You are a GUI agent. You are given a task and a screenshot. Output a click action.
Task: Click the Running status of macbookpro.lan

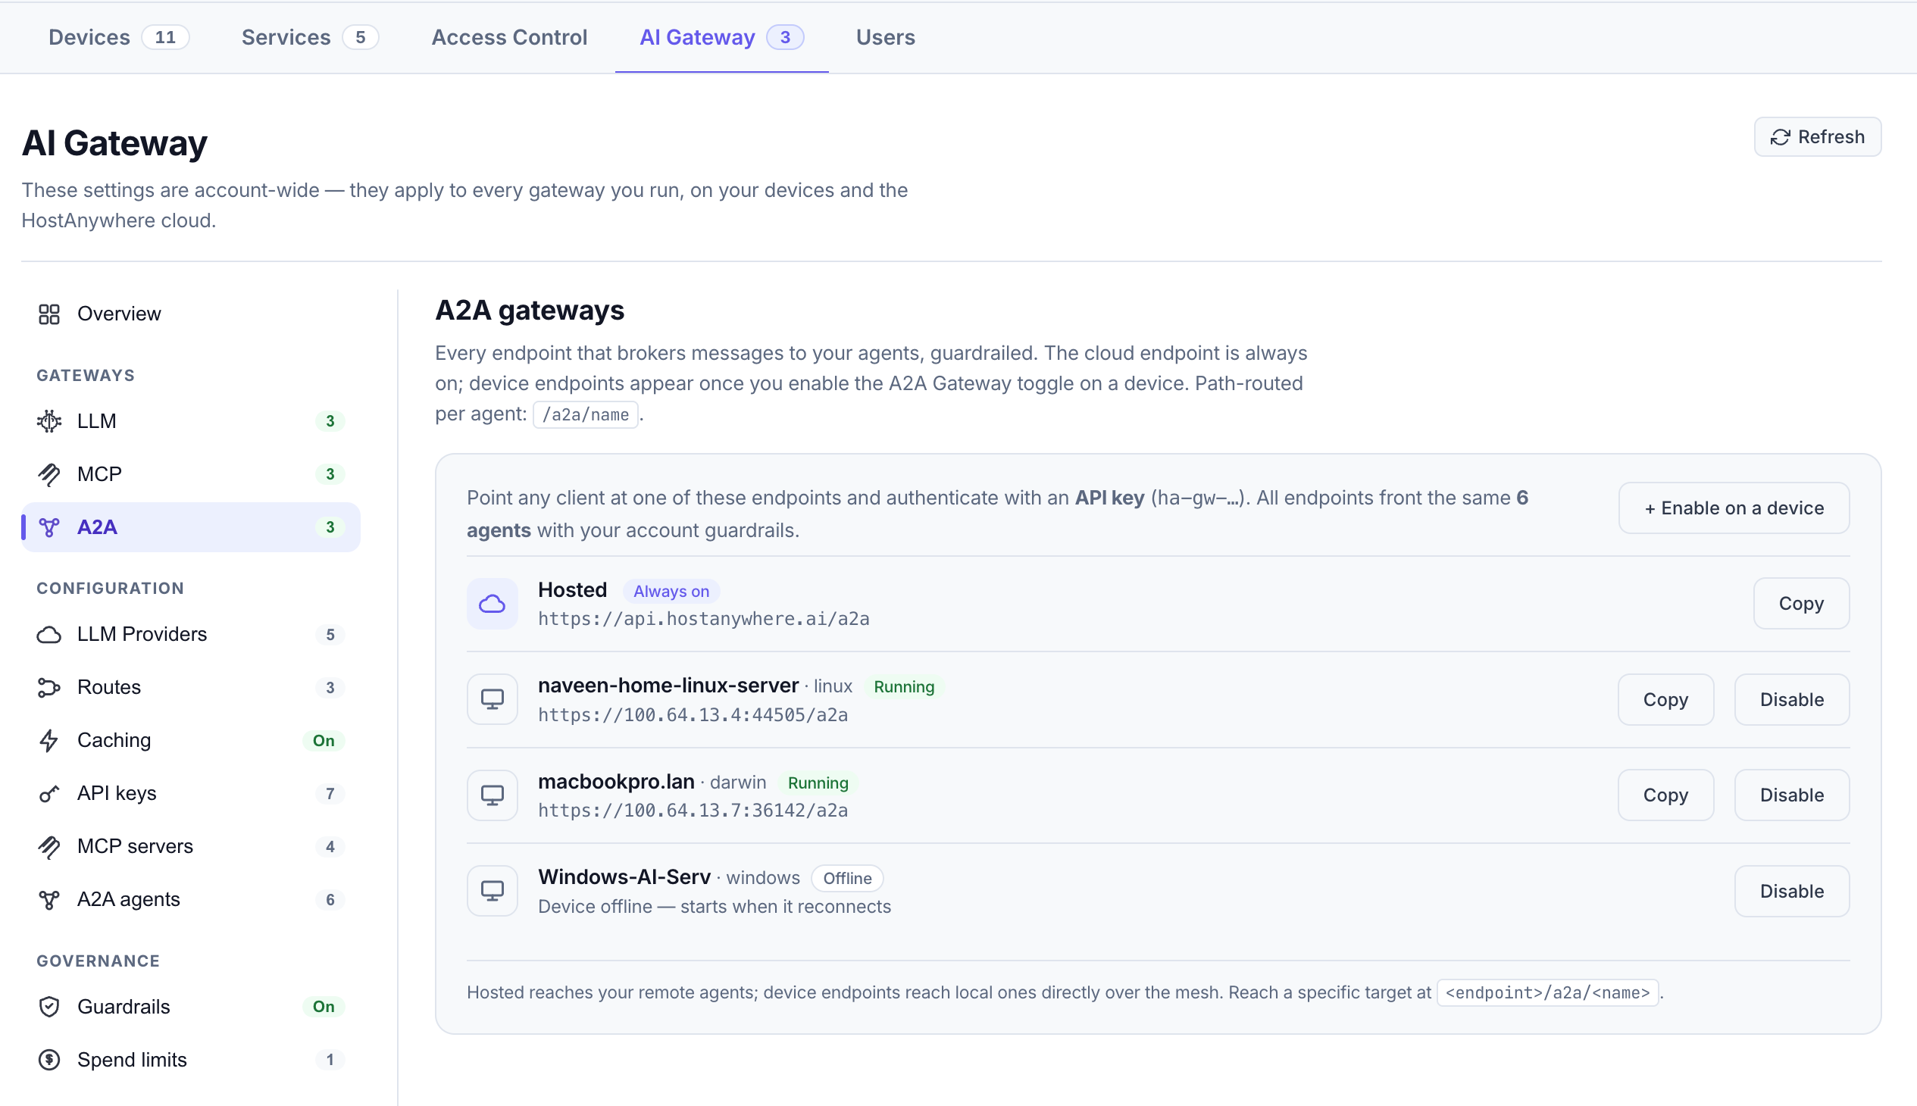tap(818, 783)
